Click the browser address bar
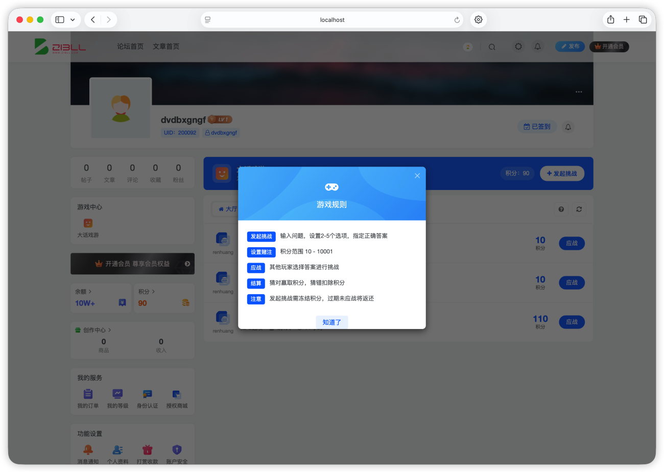Image resolution: width=664 pixels, height=472 pixels. pos(332,20)
